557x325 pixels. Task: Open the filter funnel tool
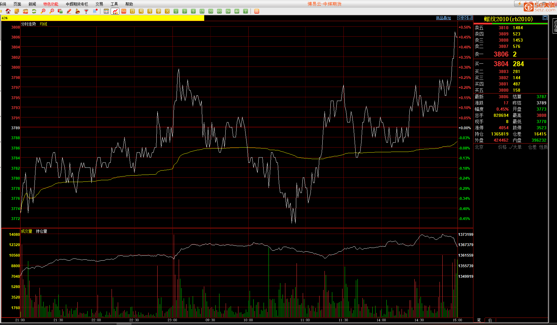86,11
